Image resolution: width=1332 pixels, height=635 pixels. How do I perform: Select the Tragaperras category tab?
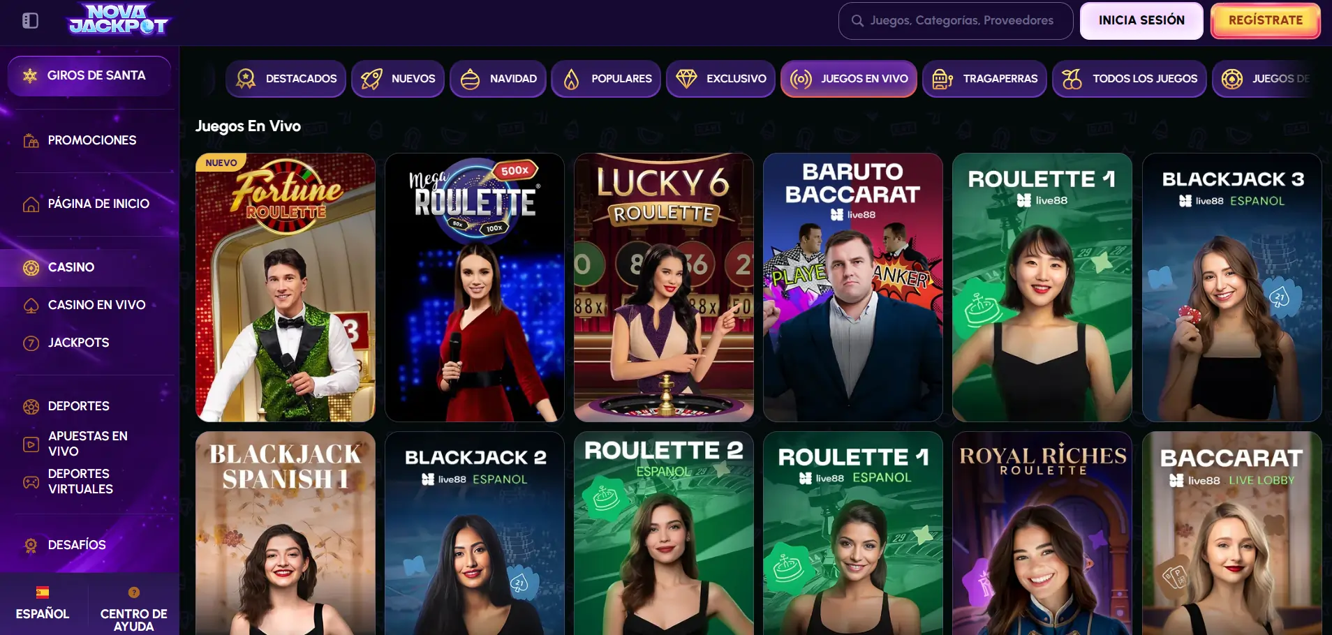coord(984,79)
